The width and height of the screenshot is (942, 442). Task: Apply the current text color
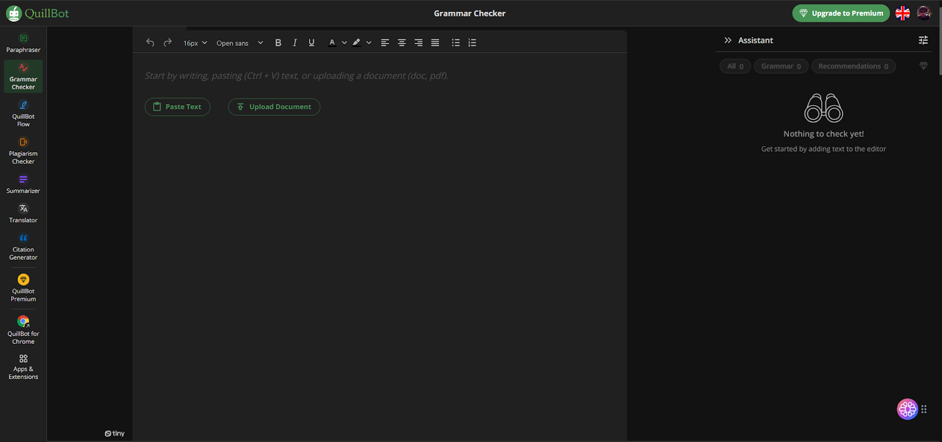pos(332,42)
